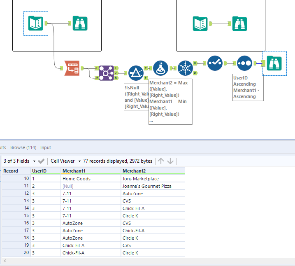Select the Text Input tool in the right container
Image resolution: width=295 pixels, height=266 pixels.
pos(200,24)
